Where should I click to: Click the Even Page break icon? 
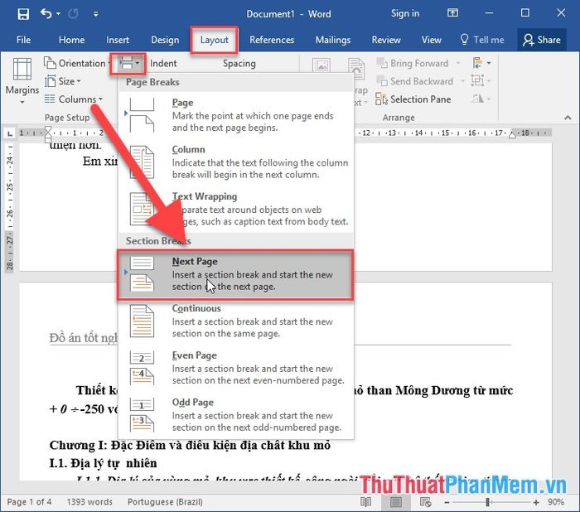(142, 367)
